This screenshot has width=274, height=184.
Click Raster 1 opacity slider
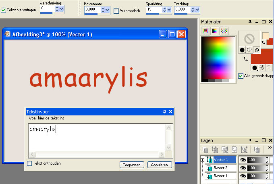coord(258,176)
